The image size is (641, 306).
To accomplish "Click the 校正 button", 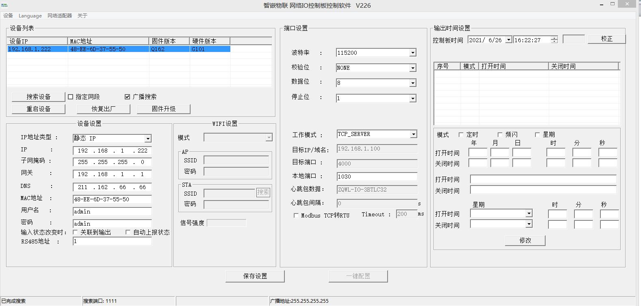I will [606, 39].
